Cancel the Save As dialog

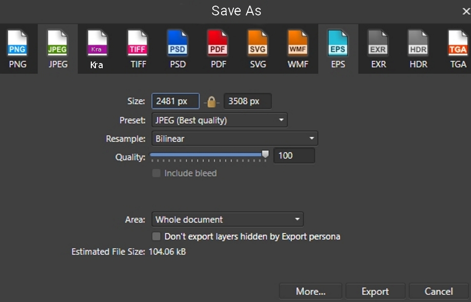pos(439,291)
